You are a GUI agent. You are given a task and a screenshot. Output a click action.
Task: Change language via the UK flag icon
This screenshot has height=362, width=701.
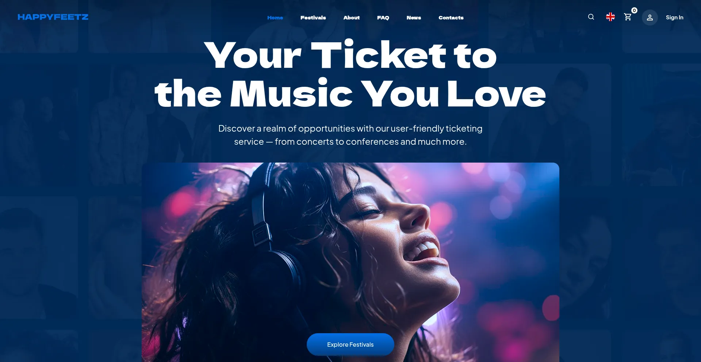610,17
